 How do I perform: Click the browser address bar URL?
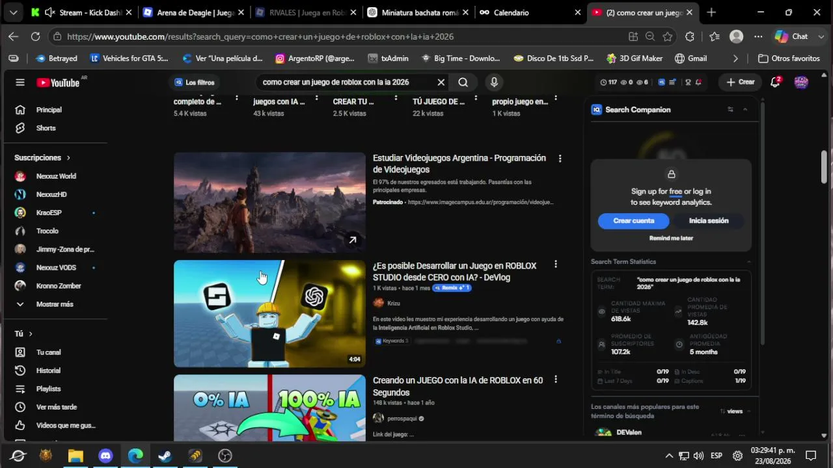(260, 37)
